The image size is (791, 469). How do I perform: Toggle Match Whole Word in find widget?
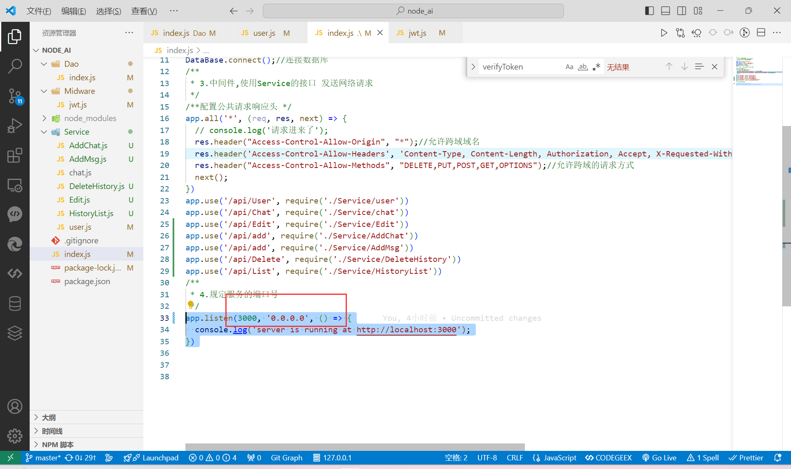(583, 67)
